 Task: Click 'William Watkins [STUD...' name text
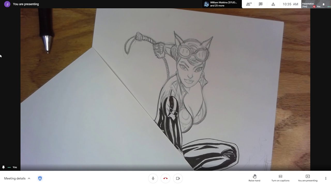pyautogui.click(x=223, y=3)
